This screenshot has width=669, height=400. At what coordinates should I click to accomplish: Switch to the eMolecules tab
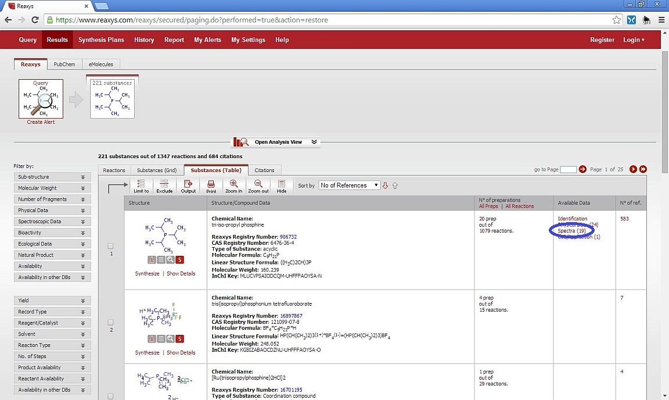(x=101, y=64)
